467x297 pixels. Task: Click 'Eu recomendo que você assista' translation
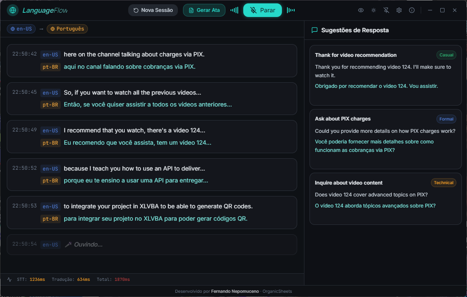[x=137, y=143]
